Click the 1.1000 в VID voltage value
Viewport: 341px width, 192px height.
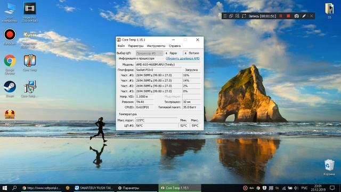[144, 97]
